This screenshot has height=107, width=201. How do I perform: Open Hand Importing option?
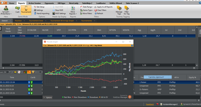point(42,13)
